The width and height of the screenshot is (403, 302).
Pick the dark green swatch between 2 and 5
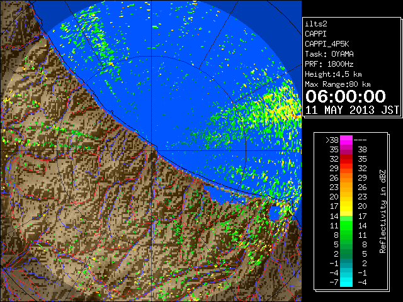pyautogui.click(x=346, y=254)
